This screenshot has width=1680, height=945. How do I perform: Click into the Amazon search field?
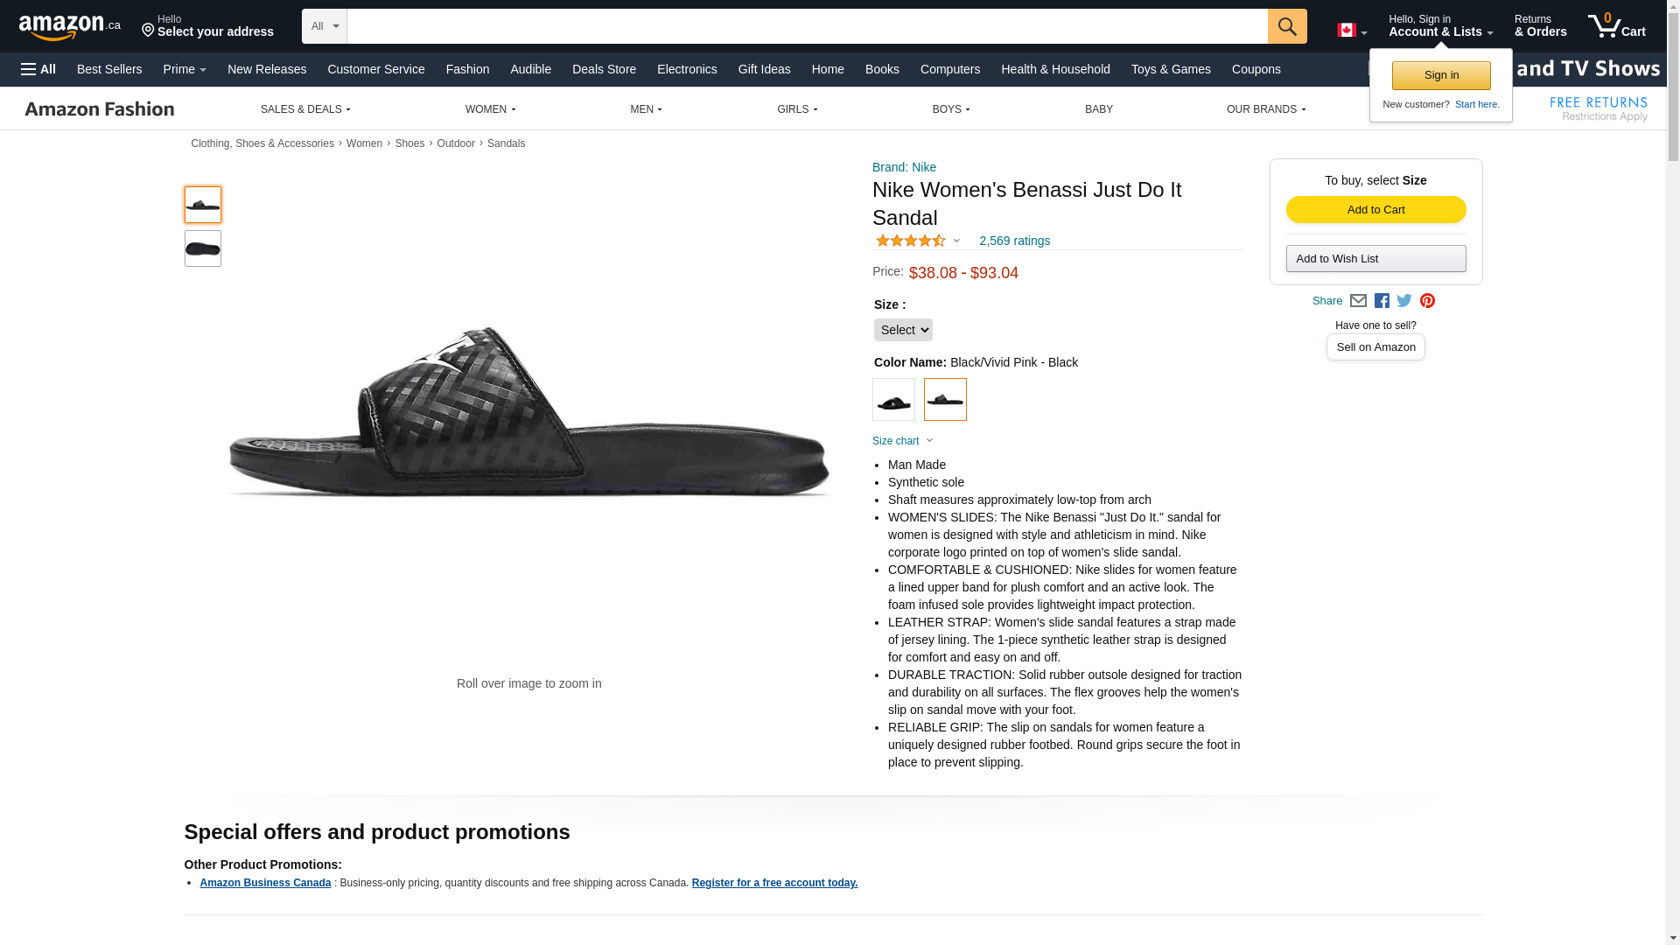tap(807, 26)
